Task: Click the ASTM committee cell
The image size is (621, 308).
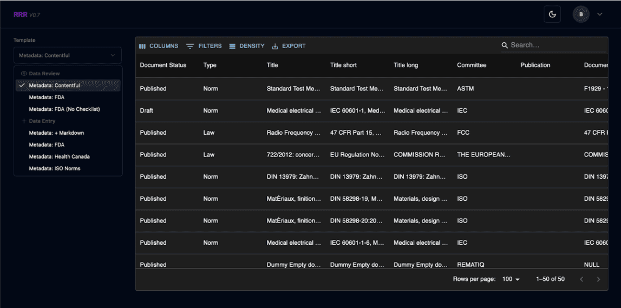Action: [x=485, y=89]
